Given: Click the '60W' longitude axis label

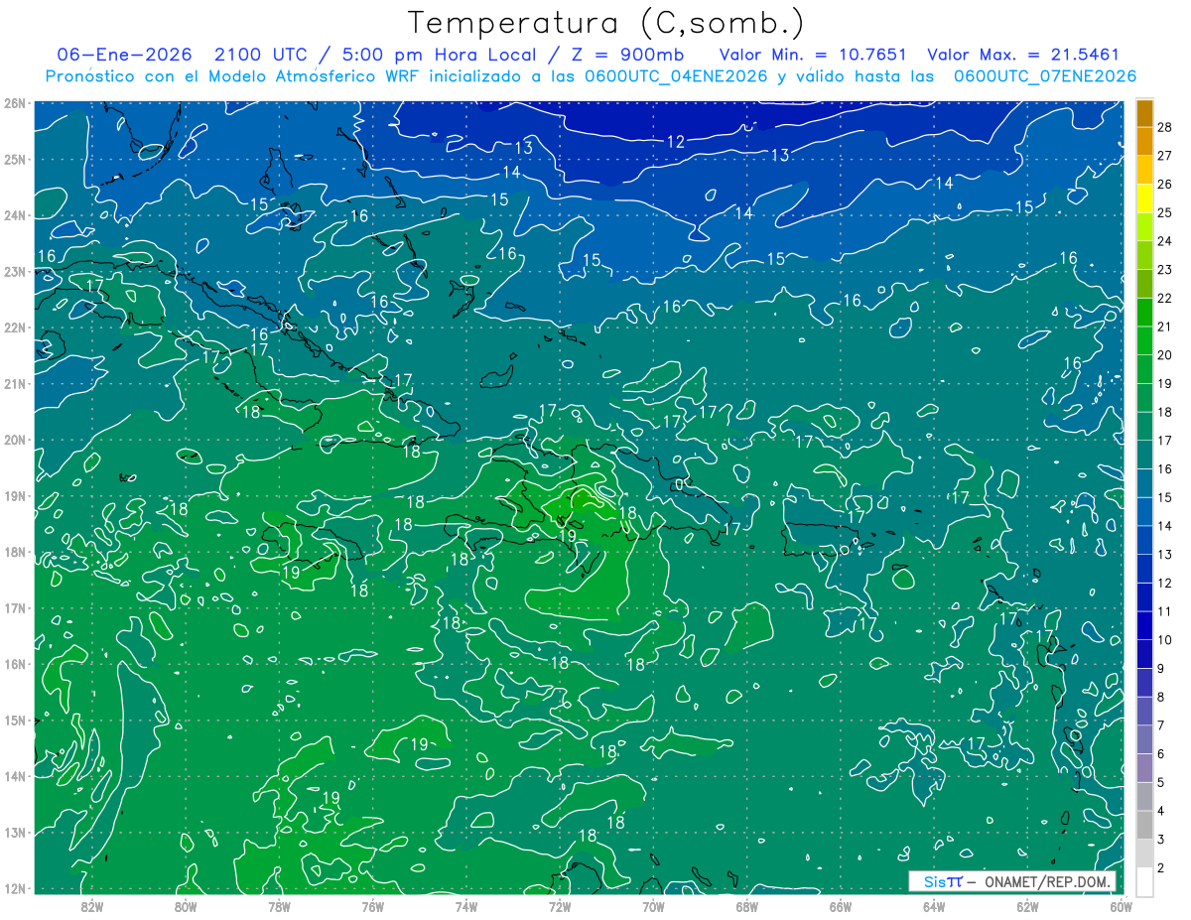Looking at the screenshot, I should 1121,906.
